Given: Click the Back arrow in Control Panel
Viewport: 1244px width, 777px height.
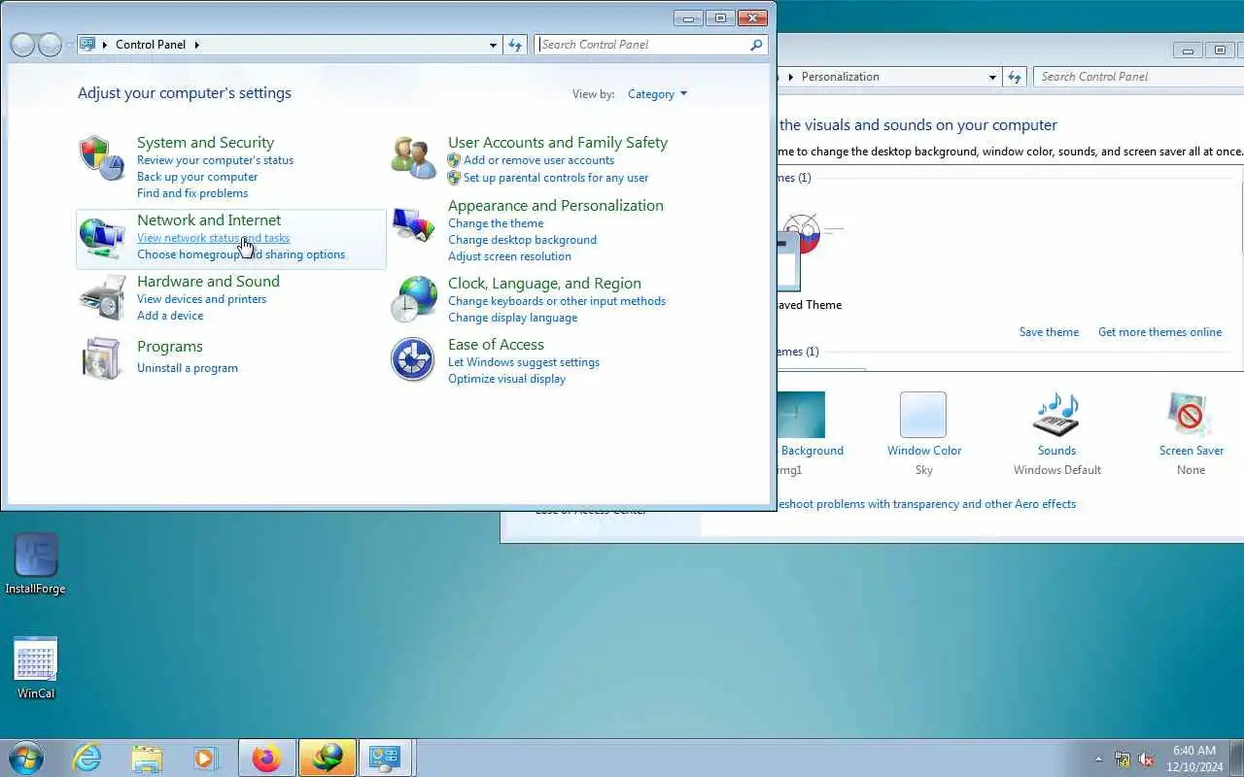Looking at the screenshot, I should [x=22, y=45].
